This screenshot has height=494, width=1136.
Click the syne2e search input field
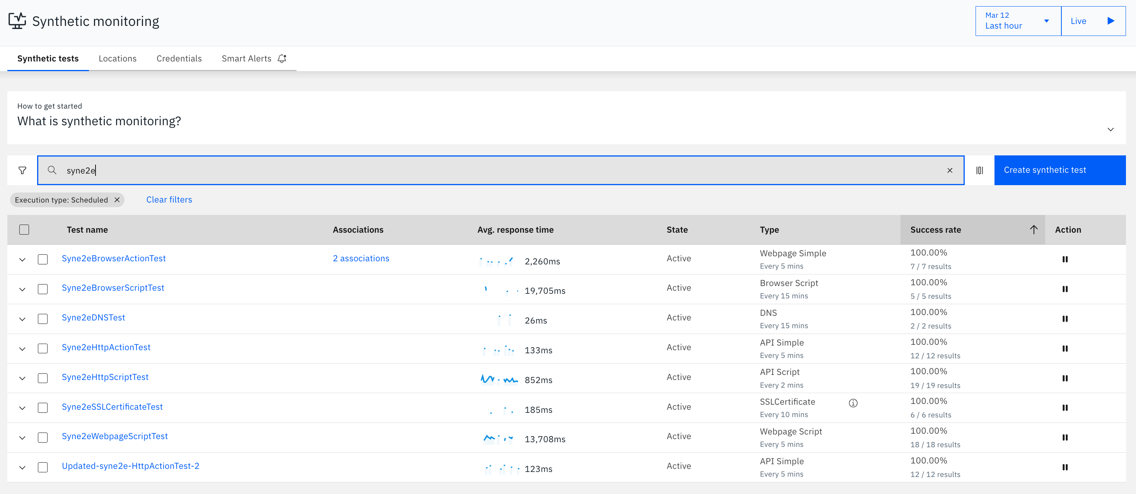click(500, 170)
